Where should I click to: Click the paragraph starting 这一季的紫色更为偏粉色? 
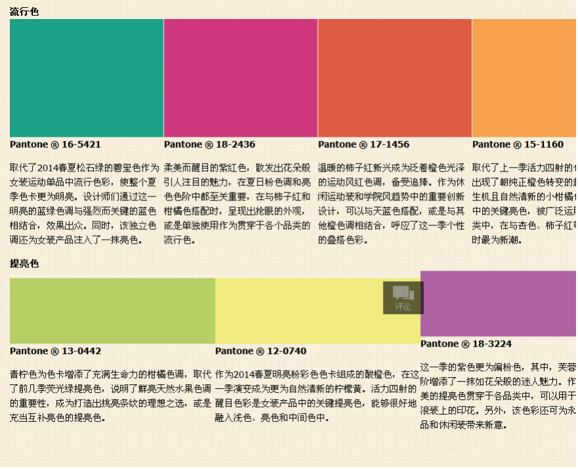499,397
